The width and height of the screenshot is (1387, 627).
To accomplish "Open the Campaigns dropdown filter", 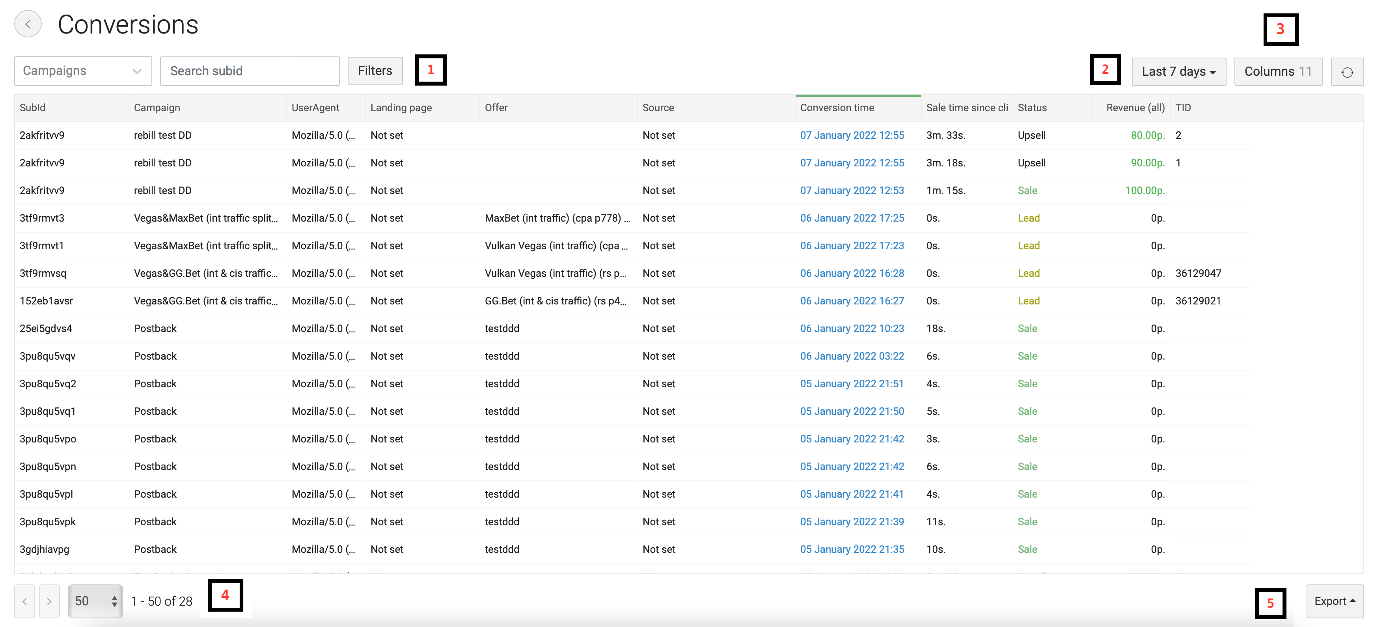I will [83, 71].
